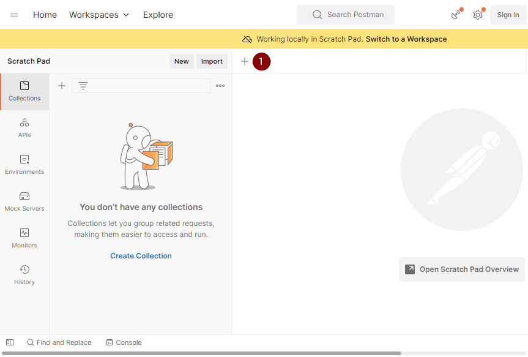Open the settings gear icon
528x357 pixels.
click(478, 15)
